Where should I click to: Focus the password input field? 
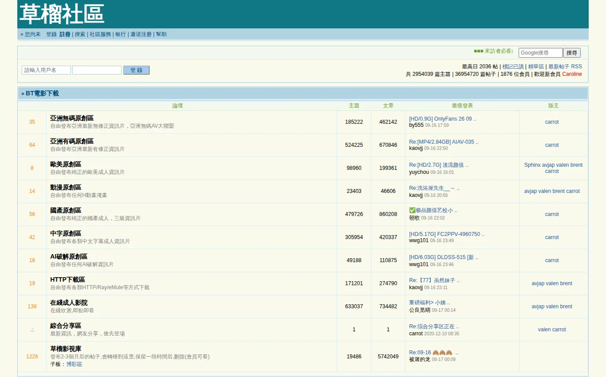coord(97,70)
